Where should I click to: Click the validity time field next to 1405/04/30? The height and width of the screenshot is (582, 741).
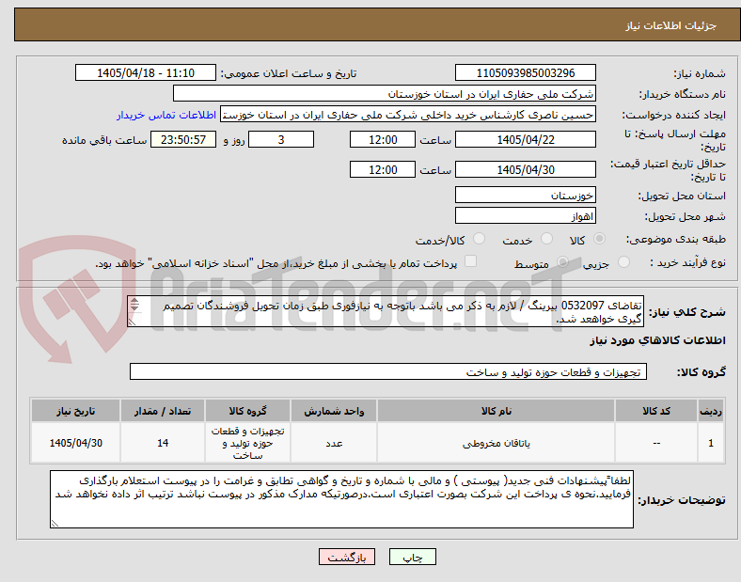click(x=383, y=169)
